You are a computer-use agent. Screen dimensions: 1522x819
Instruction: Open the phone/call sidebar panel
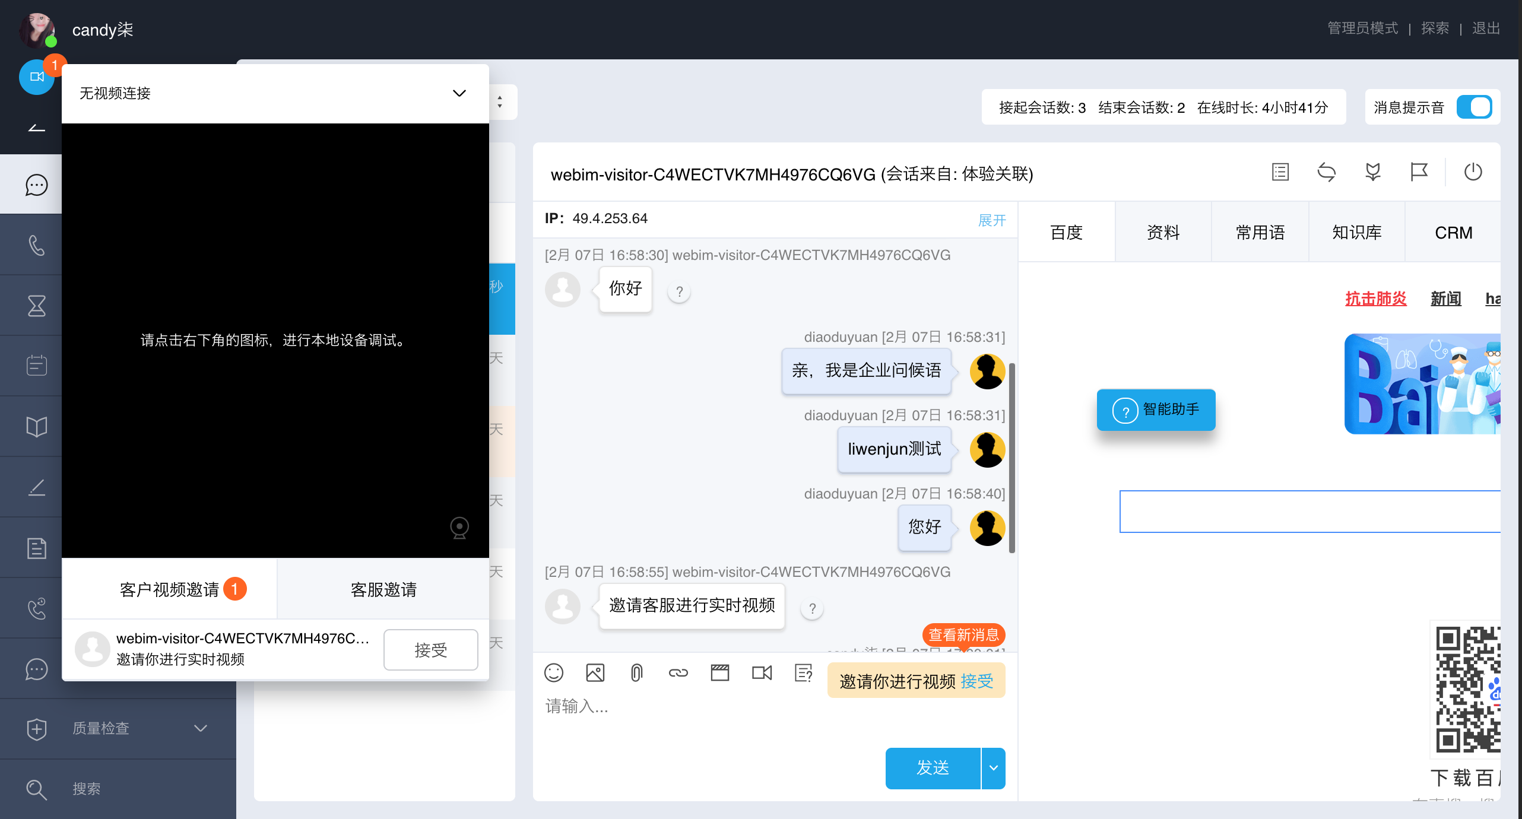(36, 245)
